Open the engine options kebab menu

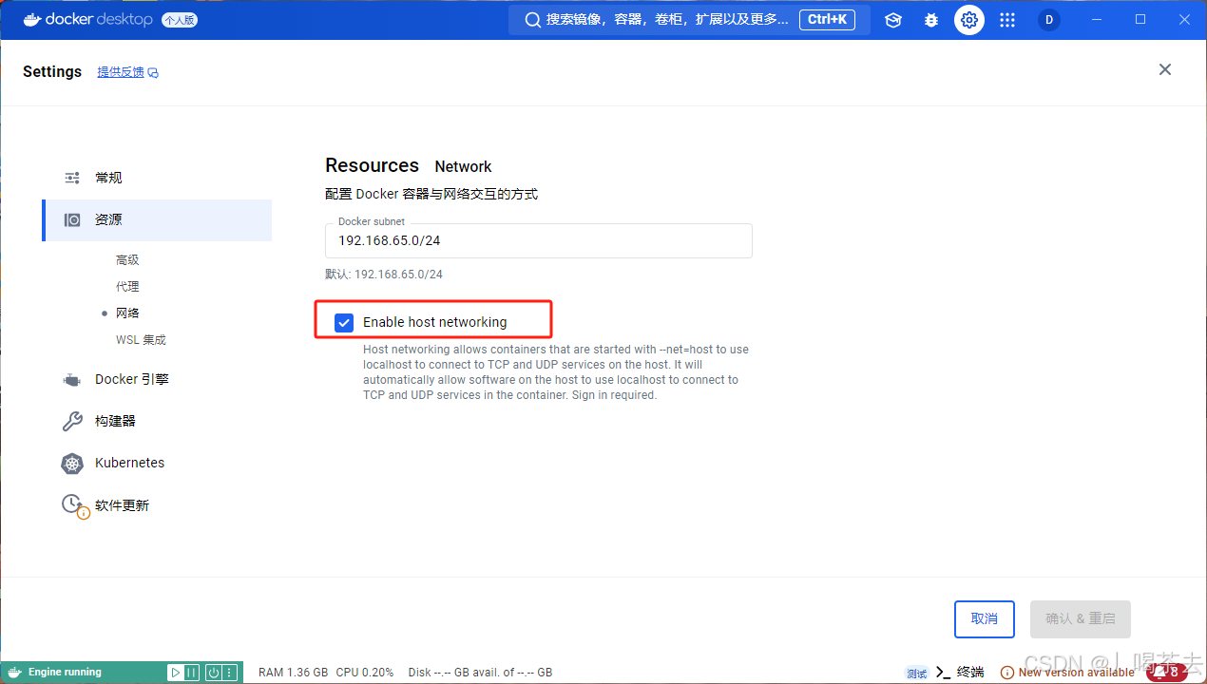(x=227, y=672)
